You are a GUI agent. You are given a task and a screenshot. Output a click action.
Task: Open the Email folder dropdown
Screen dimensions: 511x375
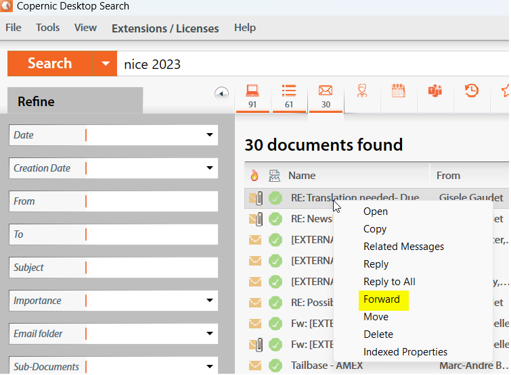[209, 334]
